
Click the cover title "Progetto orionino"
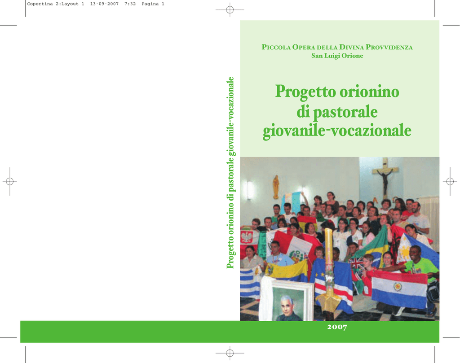pos(337,92)
